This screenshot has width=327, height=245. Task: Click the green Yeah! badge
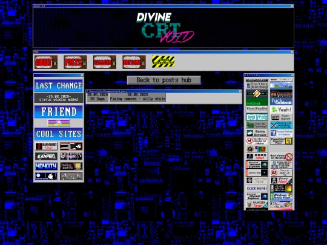pos(281,109)
